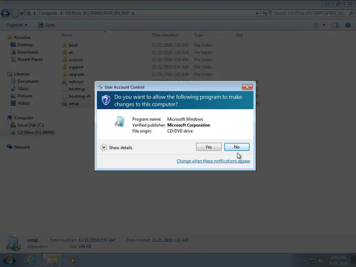Click the search box in Explorer
This screenshot has height=267, width=356.
313,13
